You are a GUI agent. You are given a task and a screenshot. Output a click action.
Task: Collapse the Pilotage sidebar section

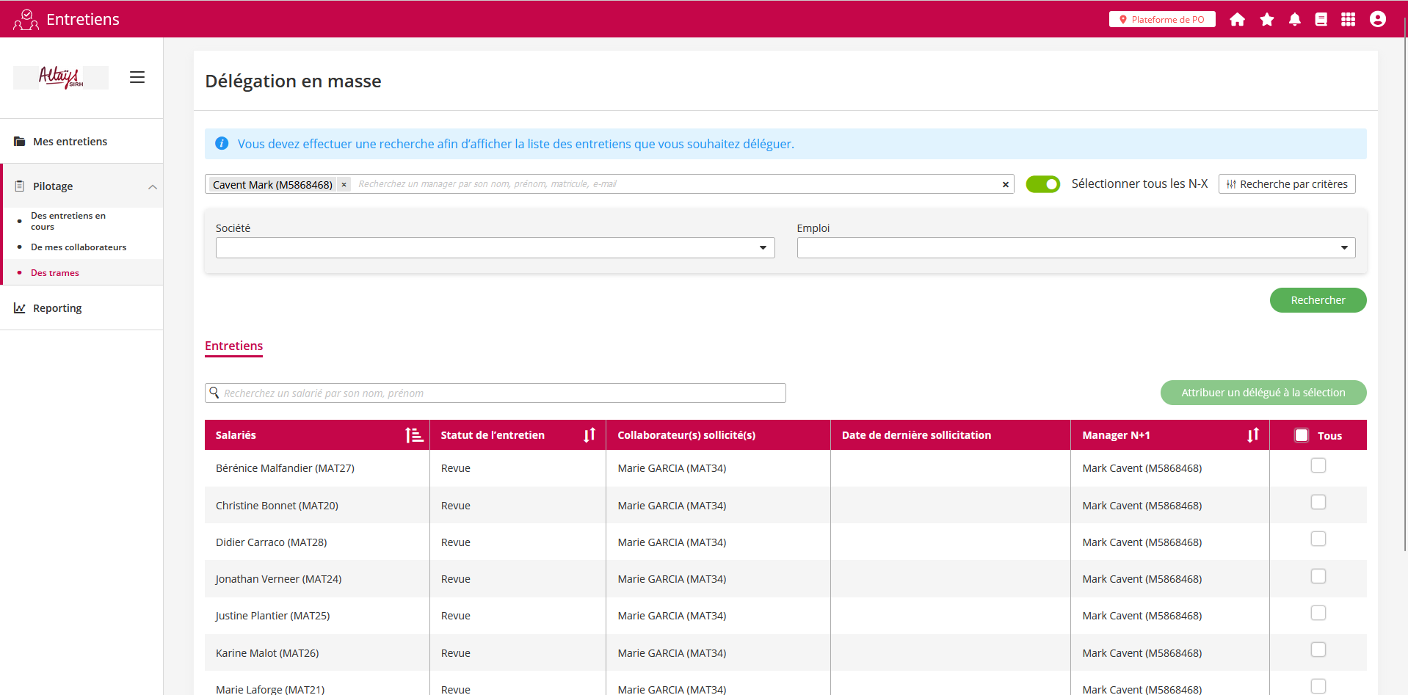pos(152,186)
